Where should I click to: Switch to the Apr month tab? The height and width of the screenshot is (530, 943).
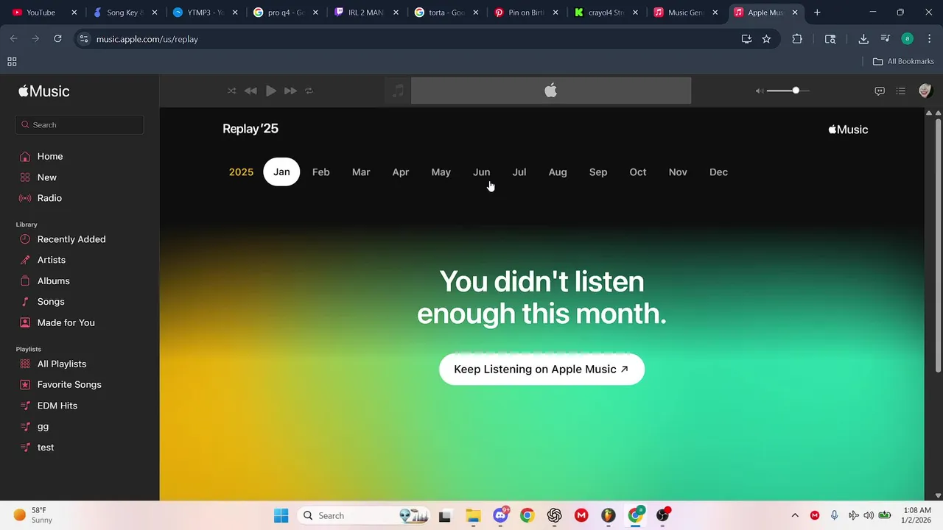point(401,172)
